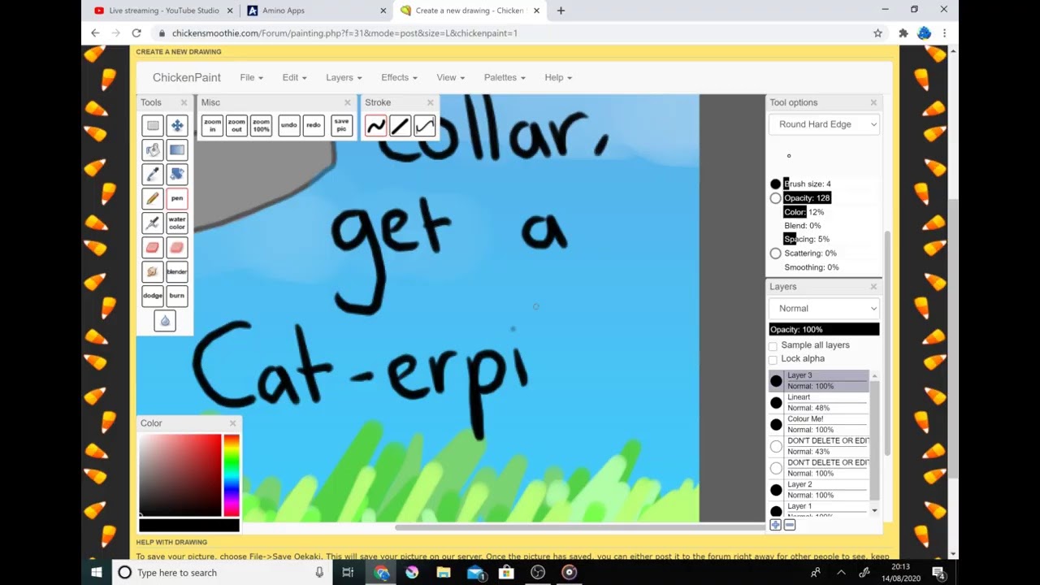The image size is (1040, 585).
Task: Pick a shade in the saturation square
Action: coord(180,475)
